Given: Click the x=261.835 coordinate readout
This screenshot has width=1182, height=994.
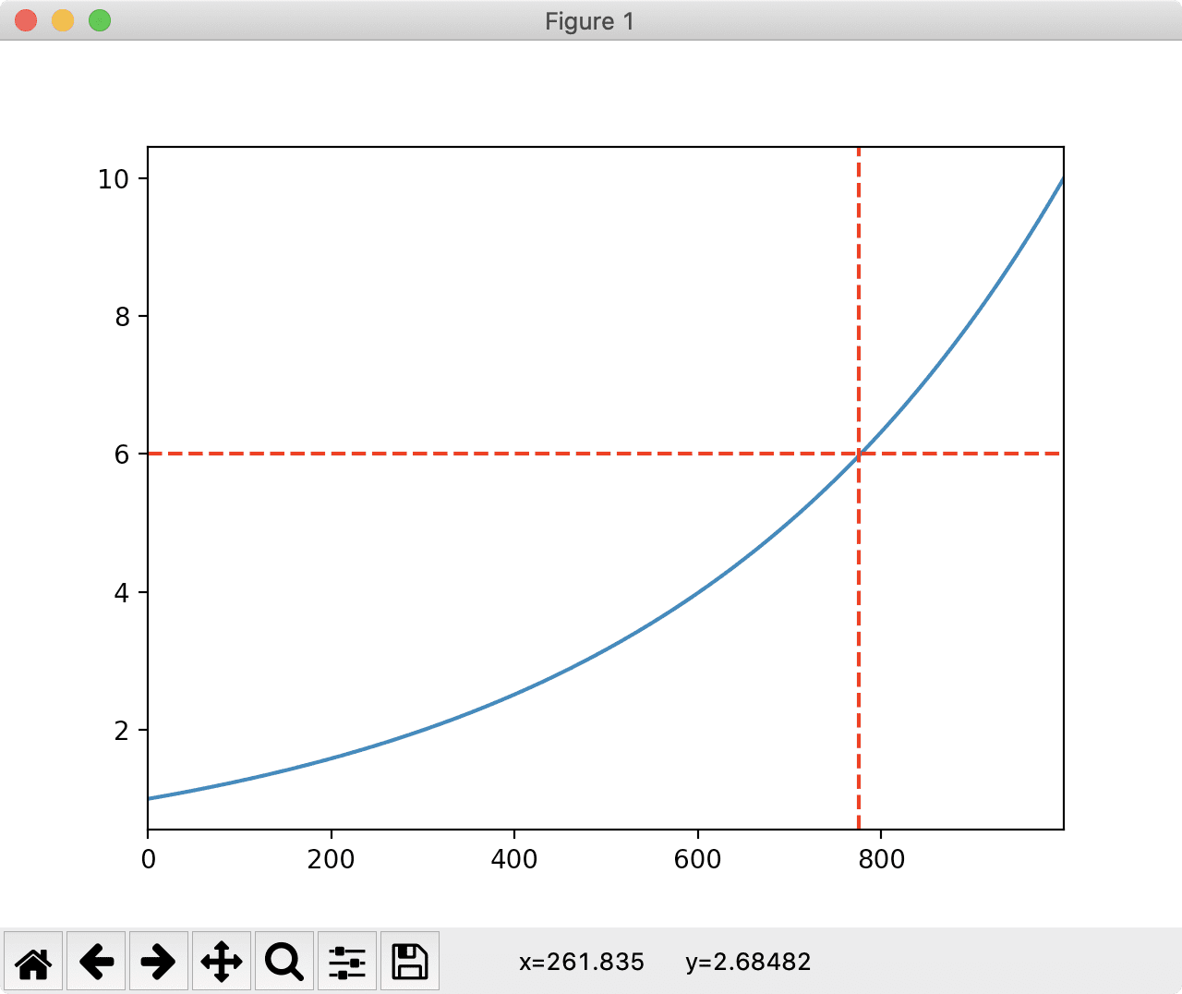Looking at the screenshot, I should 581,963.
